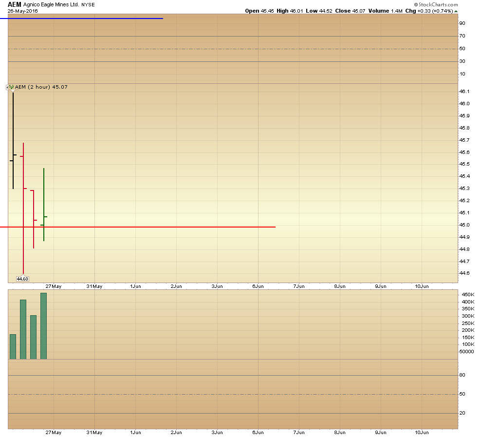Image resolution: width=482 pixels, height=437 pixels.
Task: Click the 27May label under price panel
Action: [54, 286]
